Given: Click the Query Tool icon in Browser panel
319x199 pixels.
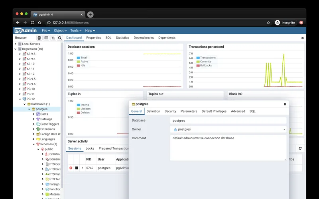Looking at the screenshot, I should point(39,38).
